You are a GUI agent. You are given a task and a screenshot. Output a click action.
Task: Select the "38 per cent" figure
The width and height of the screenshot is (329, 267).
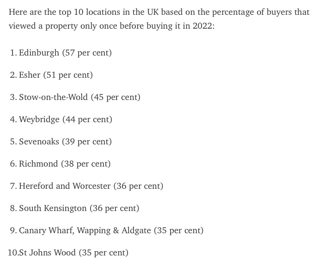(86, 164)
